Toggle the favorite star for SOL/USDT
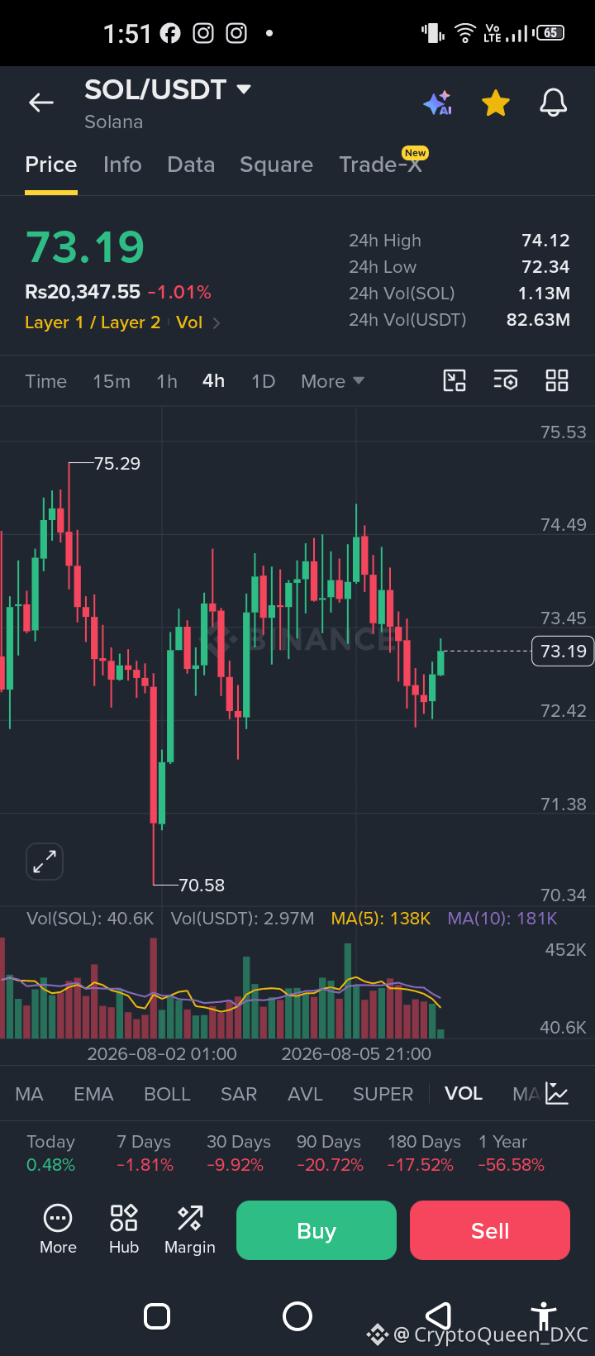 (496, 103)
